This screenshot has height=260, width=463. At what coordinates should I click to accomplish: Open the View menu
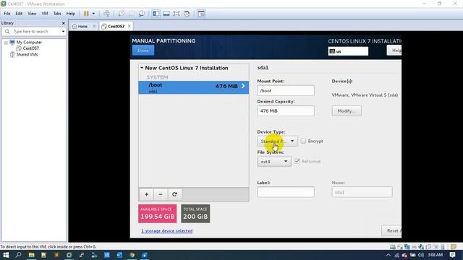click(32, 14)
